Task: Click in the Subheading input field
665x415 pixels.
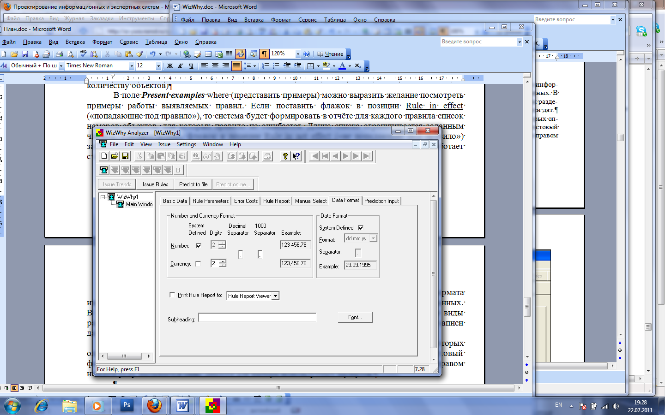Action: 257,317
